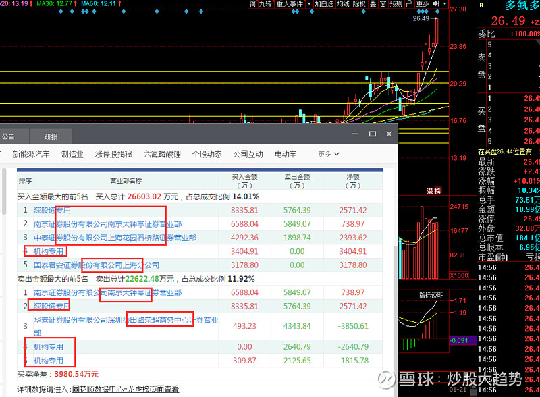Screen dimensions: 540x397
Task: Select the 公司互动 category
Action: coord(248,154)
